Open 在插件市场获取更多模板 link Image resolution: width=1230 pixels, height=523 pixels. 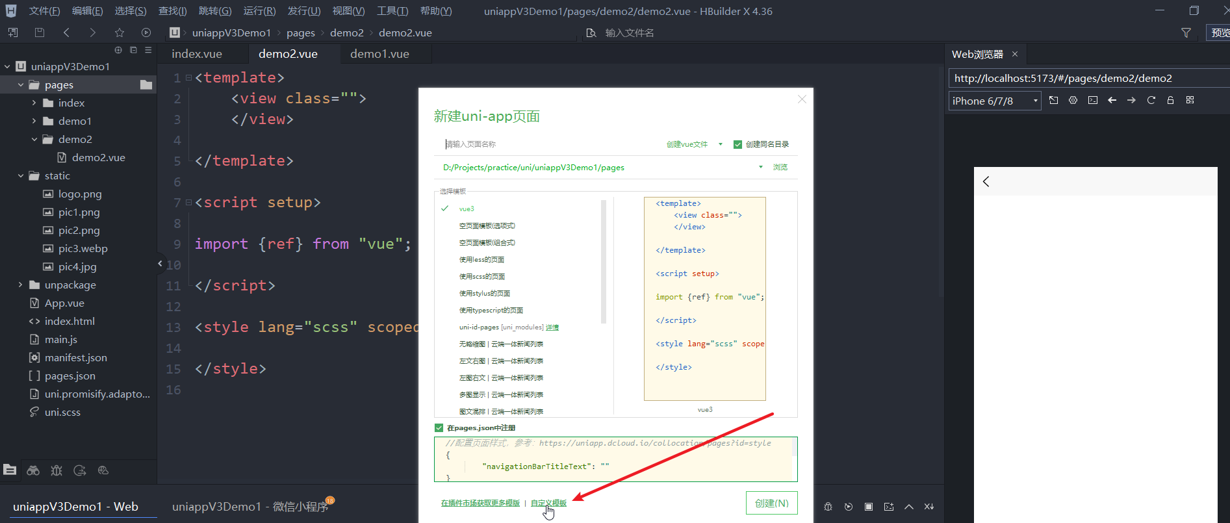480,503
